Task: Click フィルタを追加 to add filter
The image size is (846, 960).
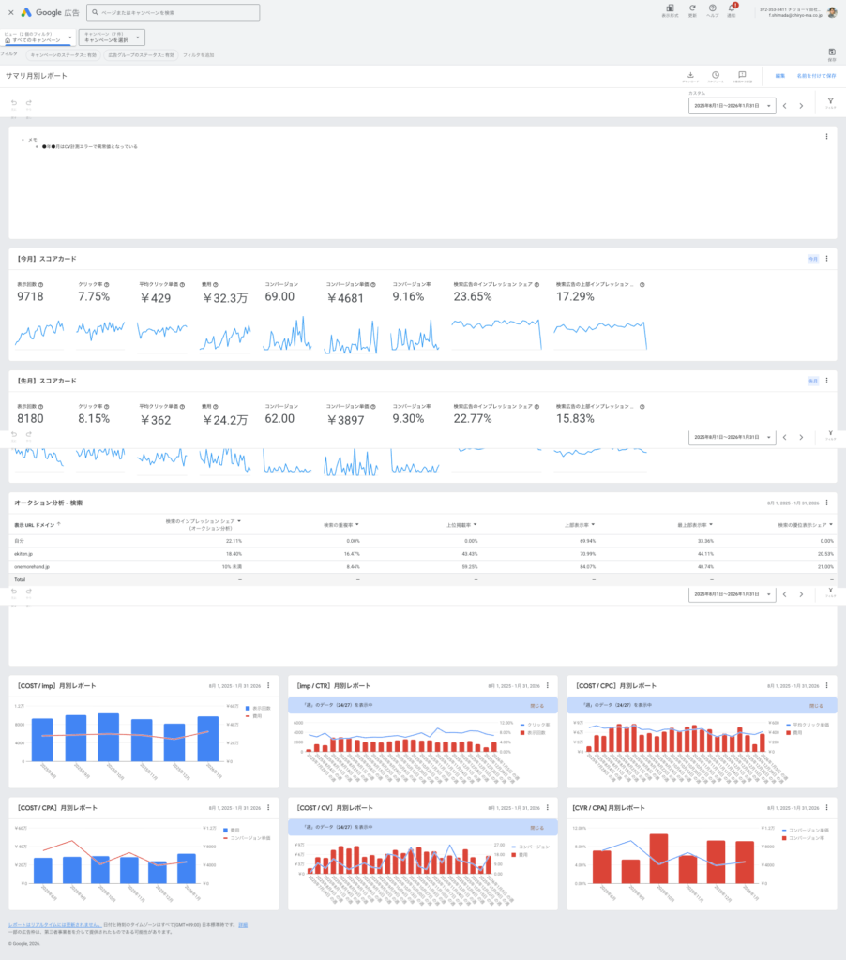Action: tap(198, 55)
